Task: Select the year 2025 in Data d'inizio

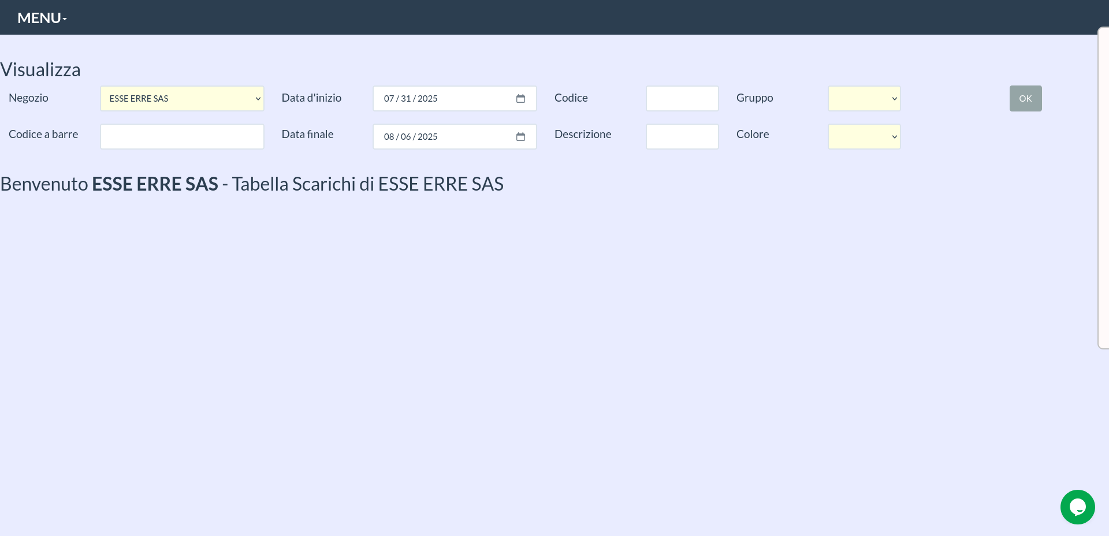Action: tap(427, 99)
